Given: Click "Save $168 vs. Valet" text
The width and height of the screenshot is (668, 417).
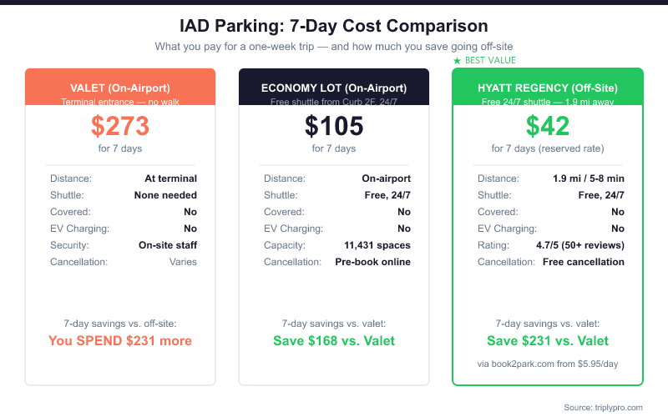Looking at the screenshot, I should coord(334,340).
